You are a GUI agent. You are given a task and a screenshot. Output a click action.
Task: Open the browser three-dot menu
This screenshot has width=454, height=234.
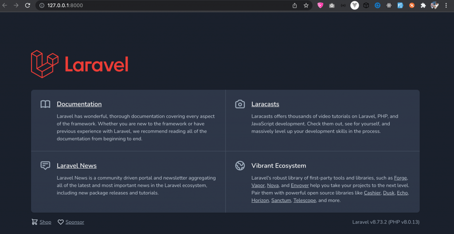[446, 5]
